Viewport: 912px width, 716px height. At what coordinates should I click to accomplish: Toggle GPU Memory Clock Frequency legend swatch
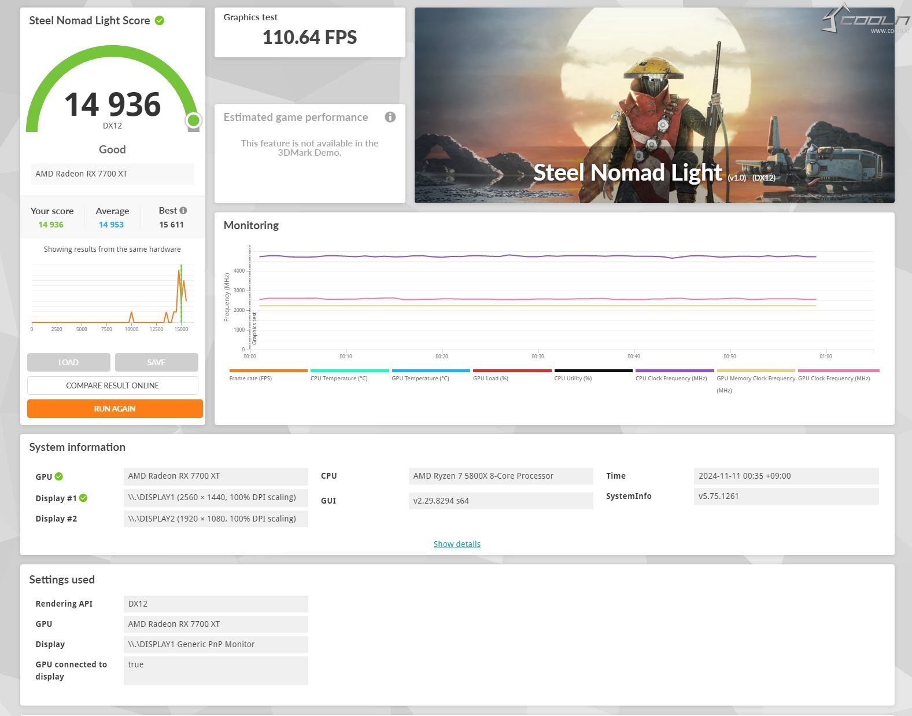(x=756, y=370)
